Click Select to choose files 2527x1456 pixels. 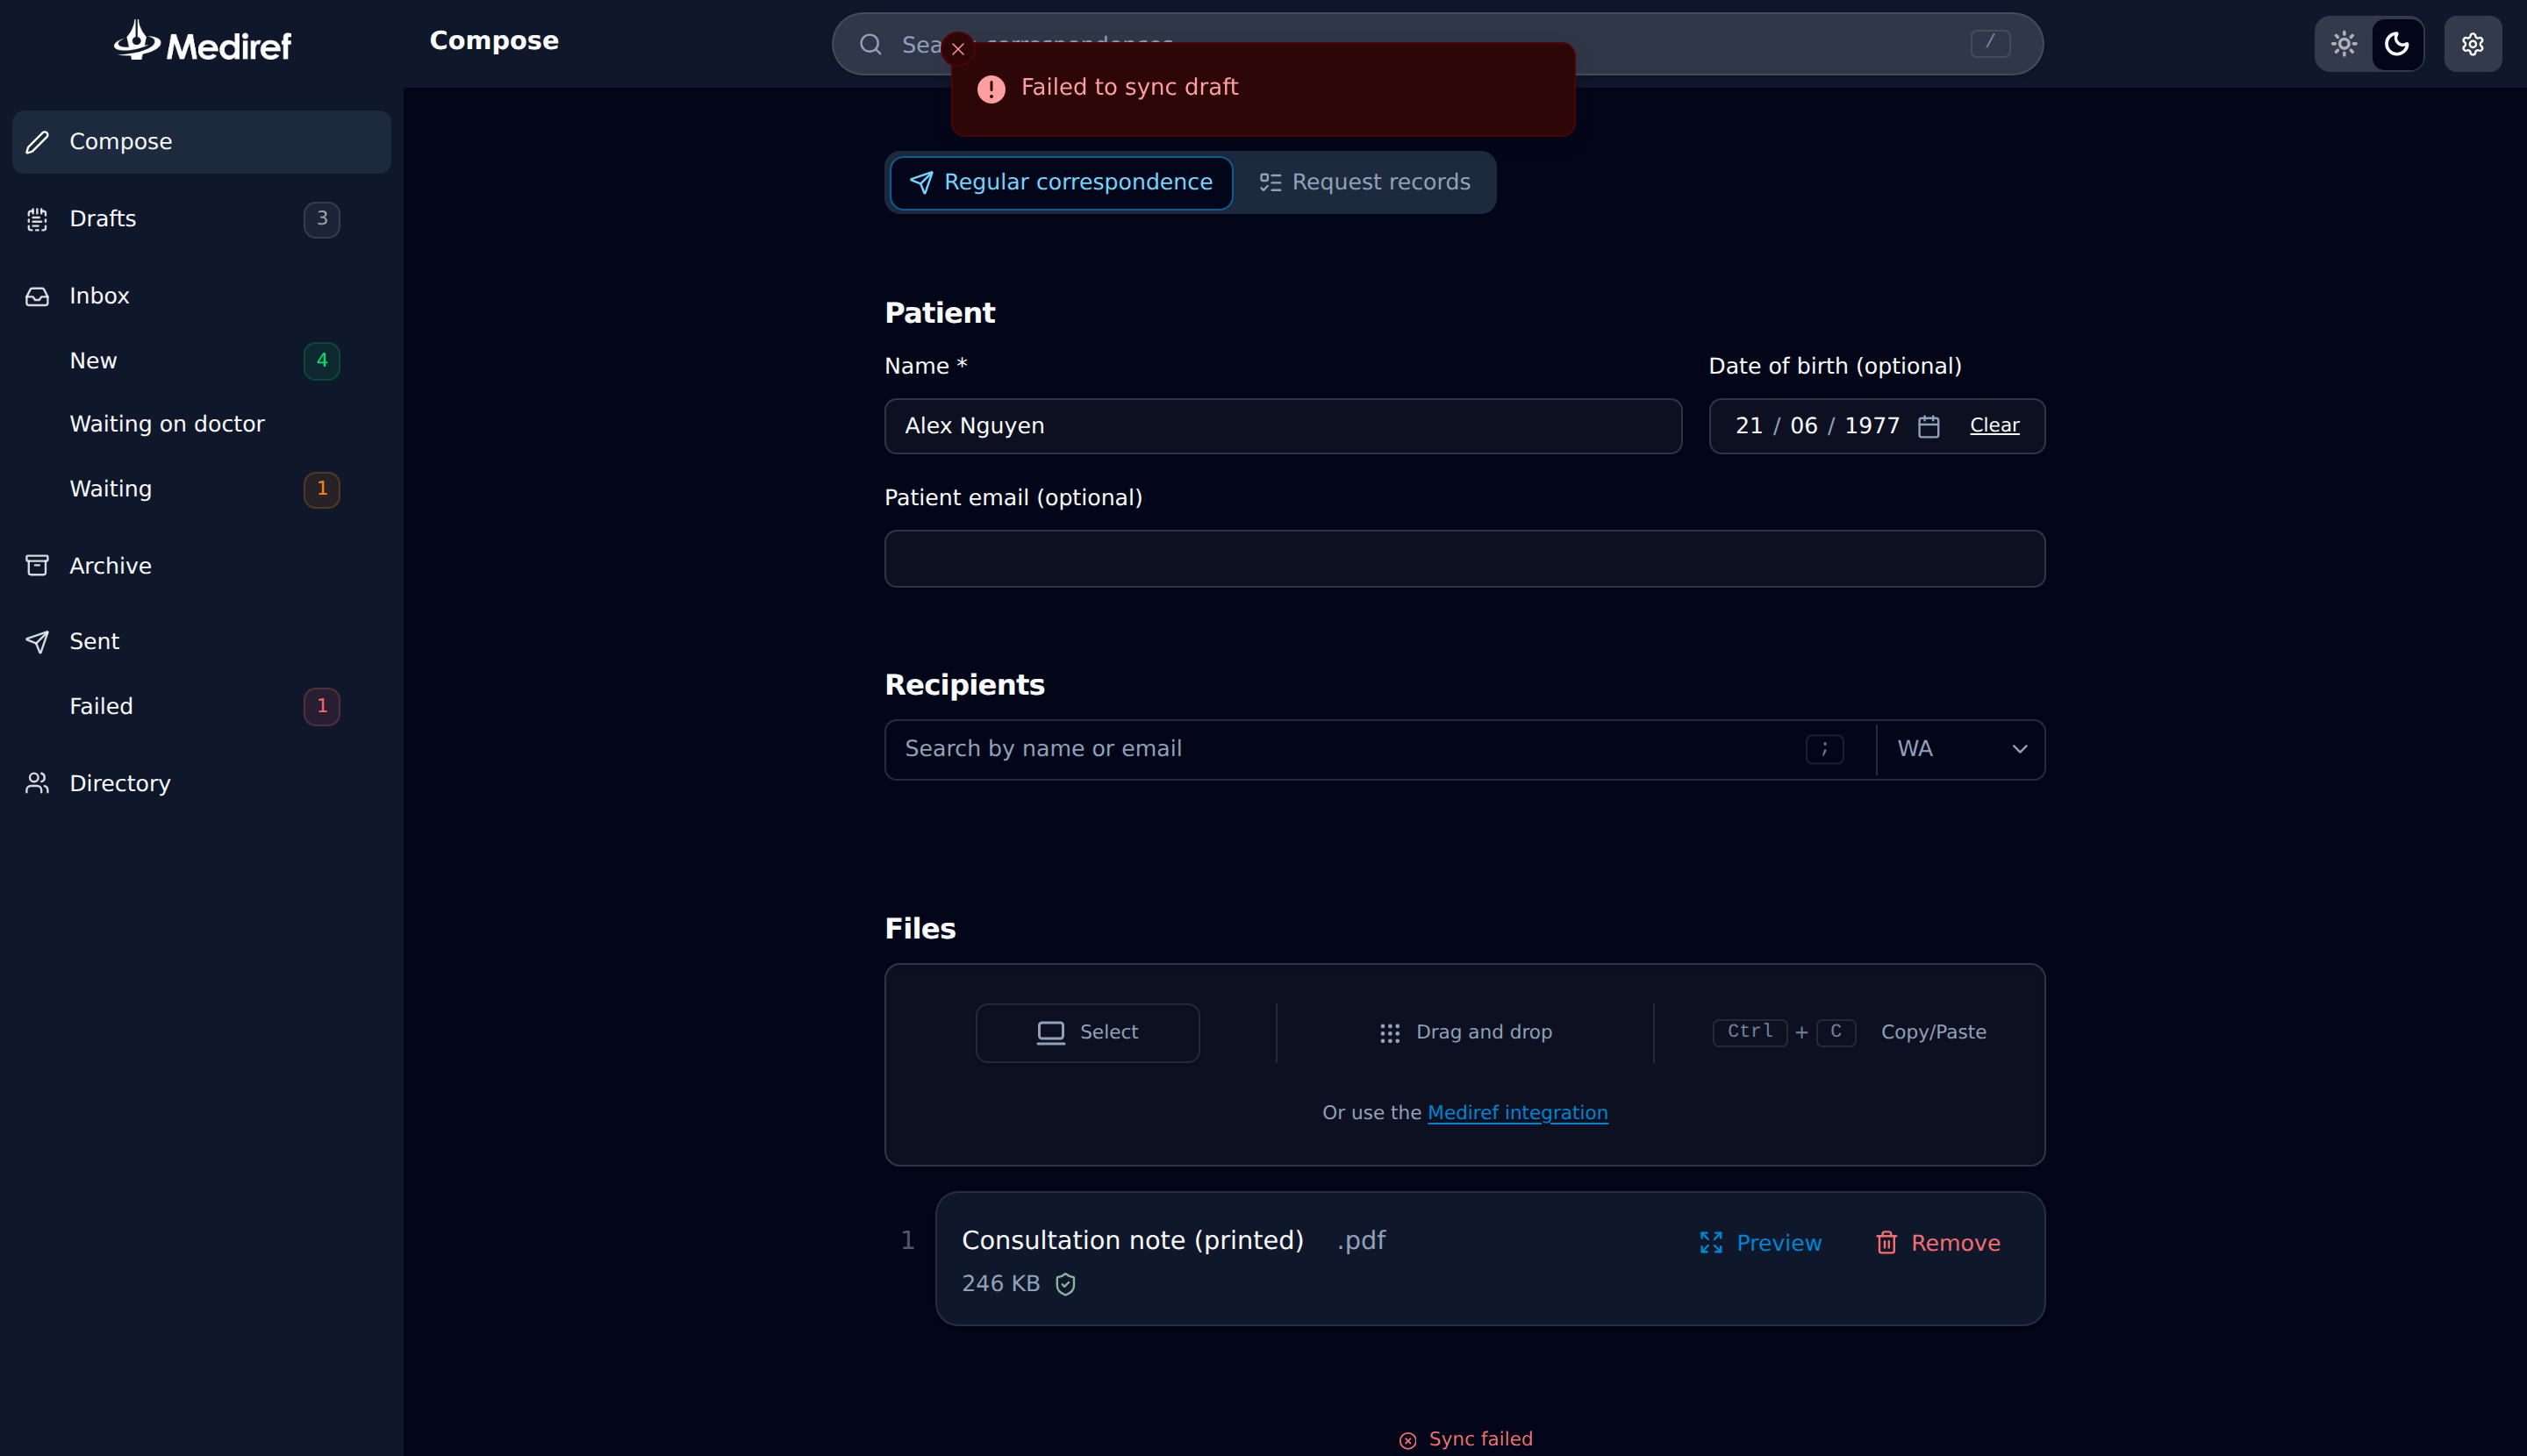1087,1033
